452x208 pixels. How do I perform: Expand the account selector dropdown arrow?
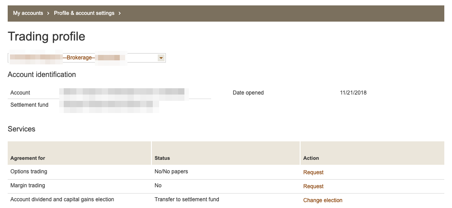click(x=160, y=58)
